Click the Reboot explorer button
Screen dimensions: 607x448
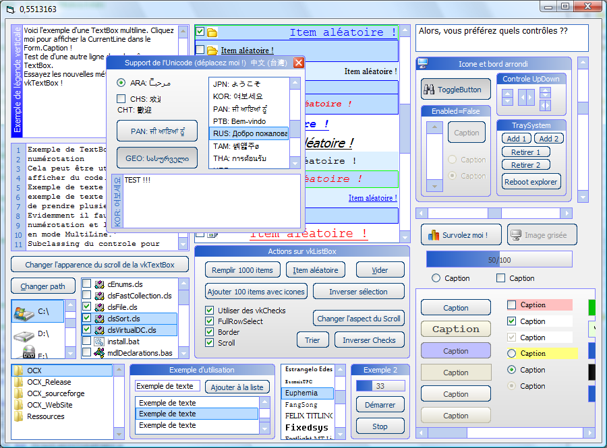pyautogui.click(x=531, y=181)
